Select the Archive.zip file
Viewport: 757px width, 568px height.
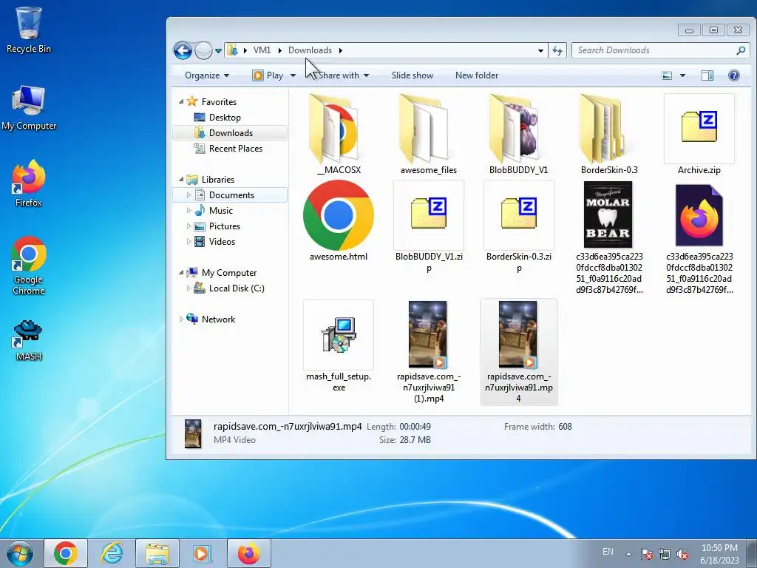click(x=699, y=135)
